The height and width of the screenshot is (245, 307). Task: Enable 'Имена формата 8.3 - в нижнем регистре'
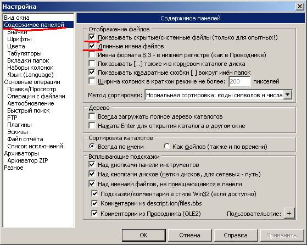92,54
